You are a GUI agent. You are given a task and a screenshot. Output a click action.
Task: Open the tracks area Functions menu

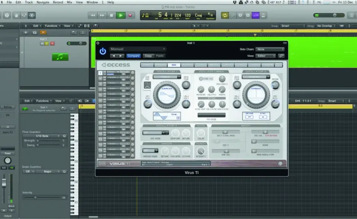(x=52, y=26)
